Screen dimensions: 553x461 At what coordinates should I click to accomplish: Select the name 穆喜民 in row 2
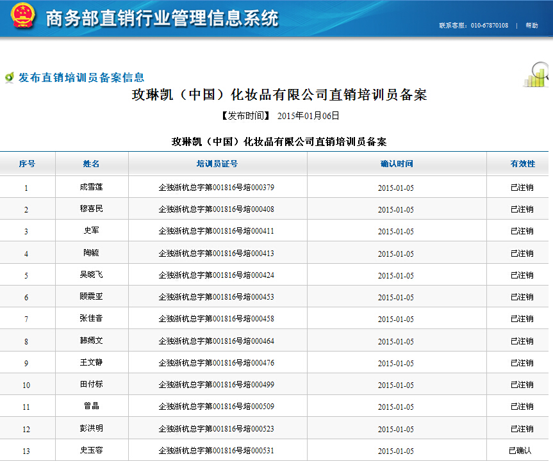(92, 209)
